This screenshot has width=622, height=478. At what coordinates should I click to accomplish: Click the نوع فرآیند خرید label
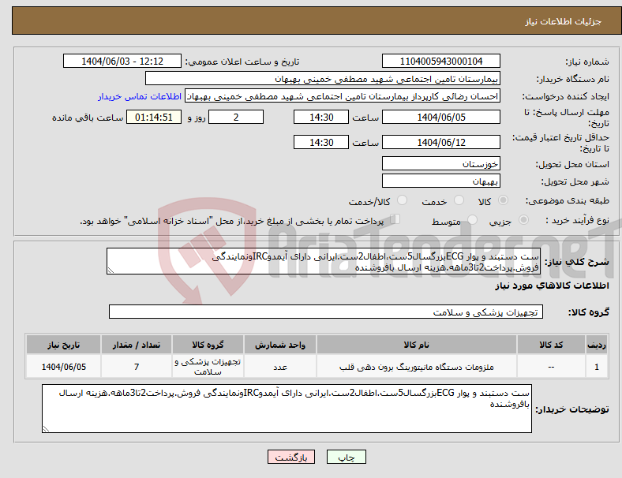577,220
